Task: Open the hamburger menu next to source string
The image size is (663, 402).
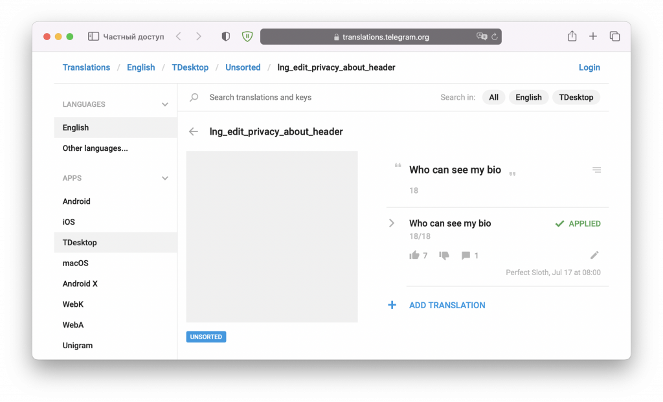Action: [x=596, y=170]
